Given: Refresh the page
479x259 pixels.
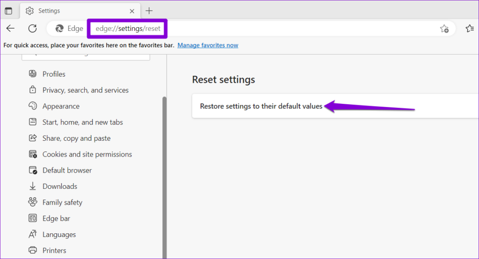Looking at the screenshot, I should 32,29.
